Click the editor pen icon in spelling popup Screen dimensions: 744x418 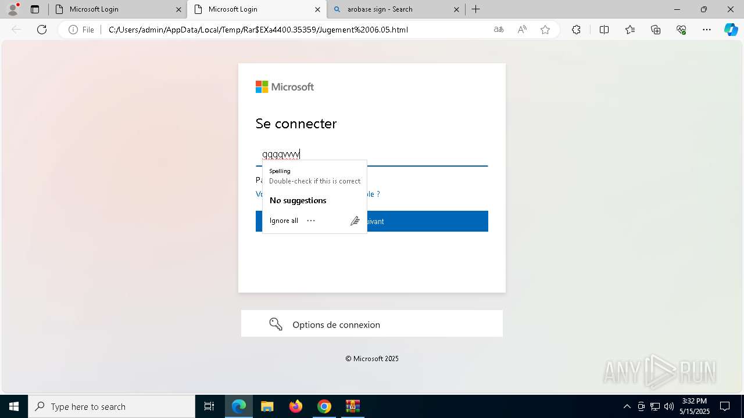[355, 221]
